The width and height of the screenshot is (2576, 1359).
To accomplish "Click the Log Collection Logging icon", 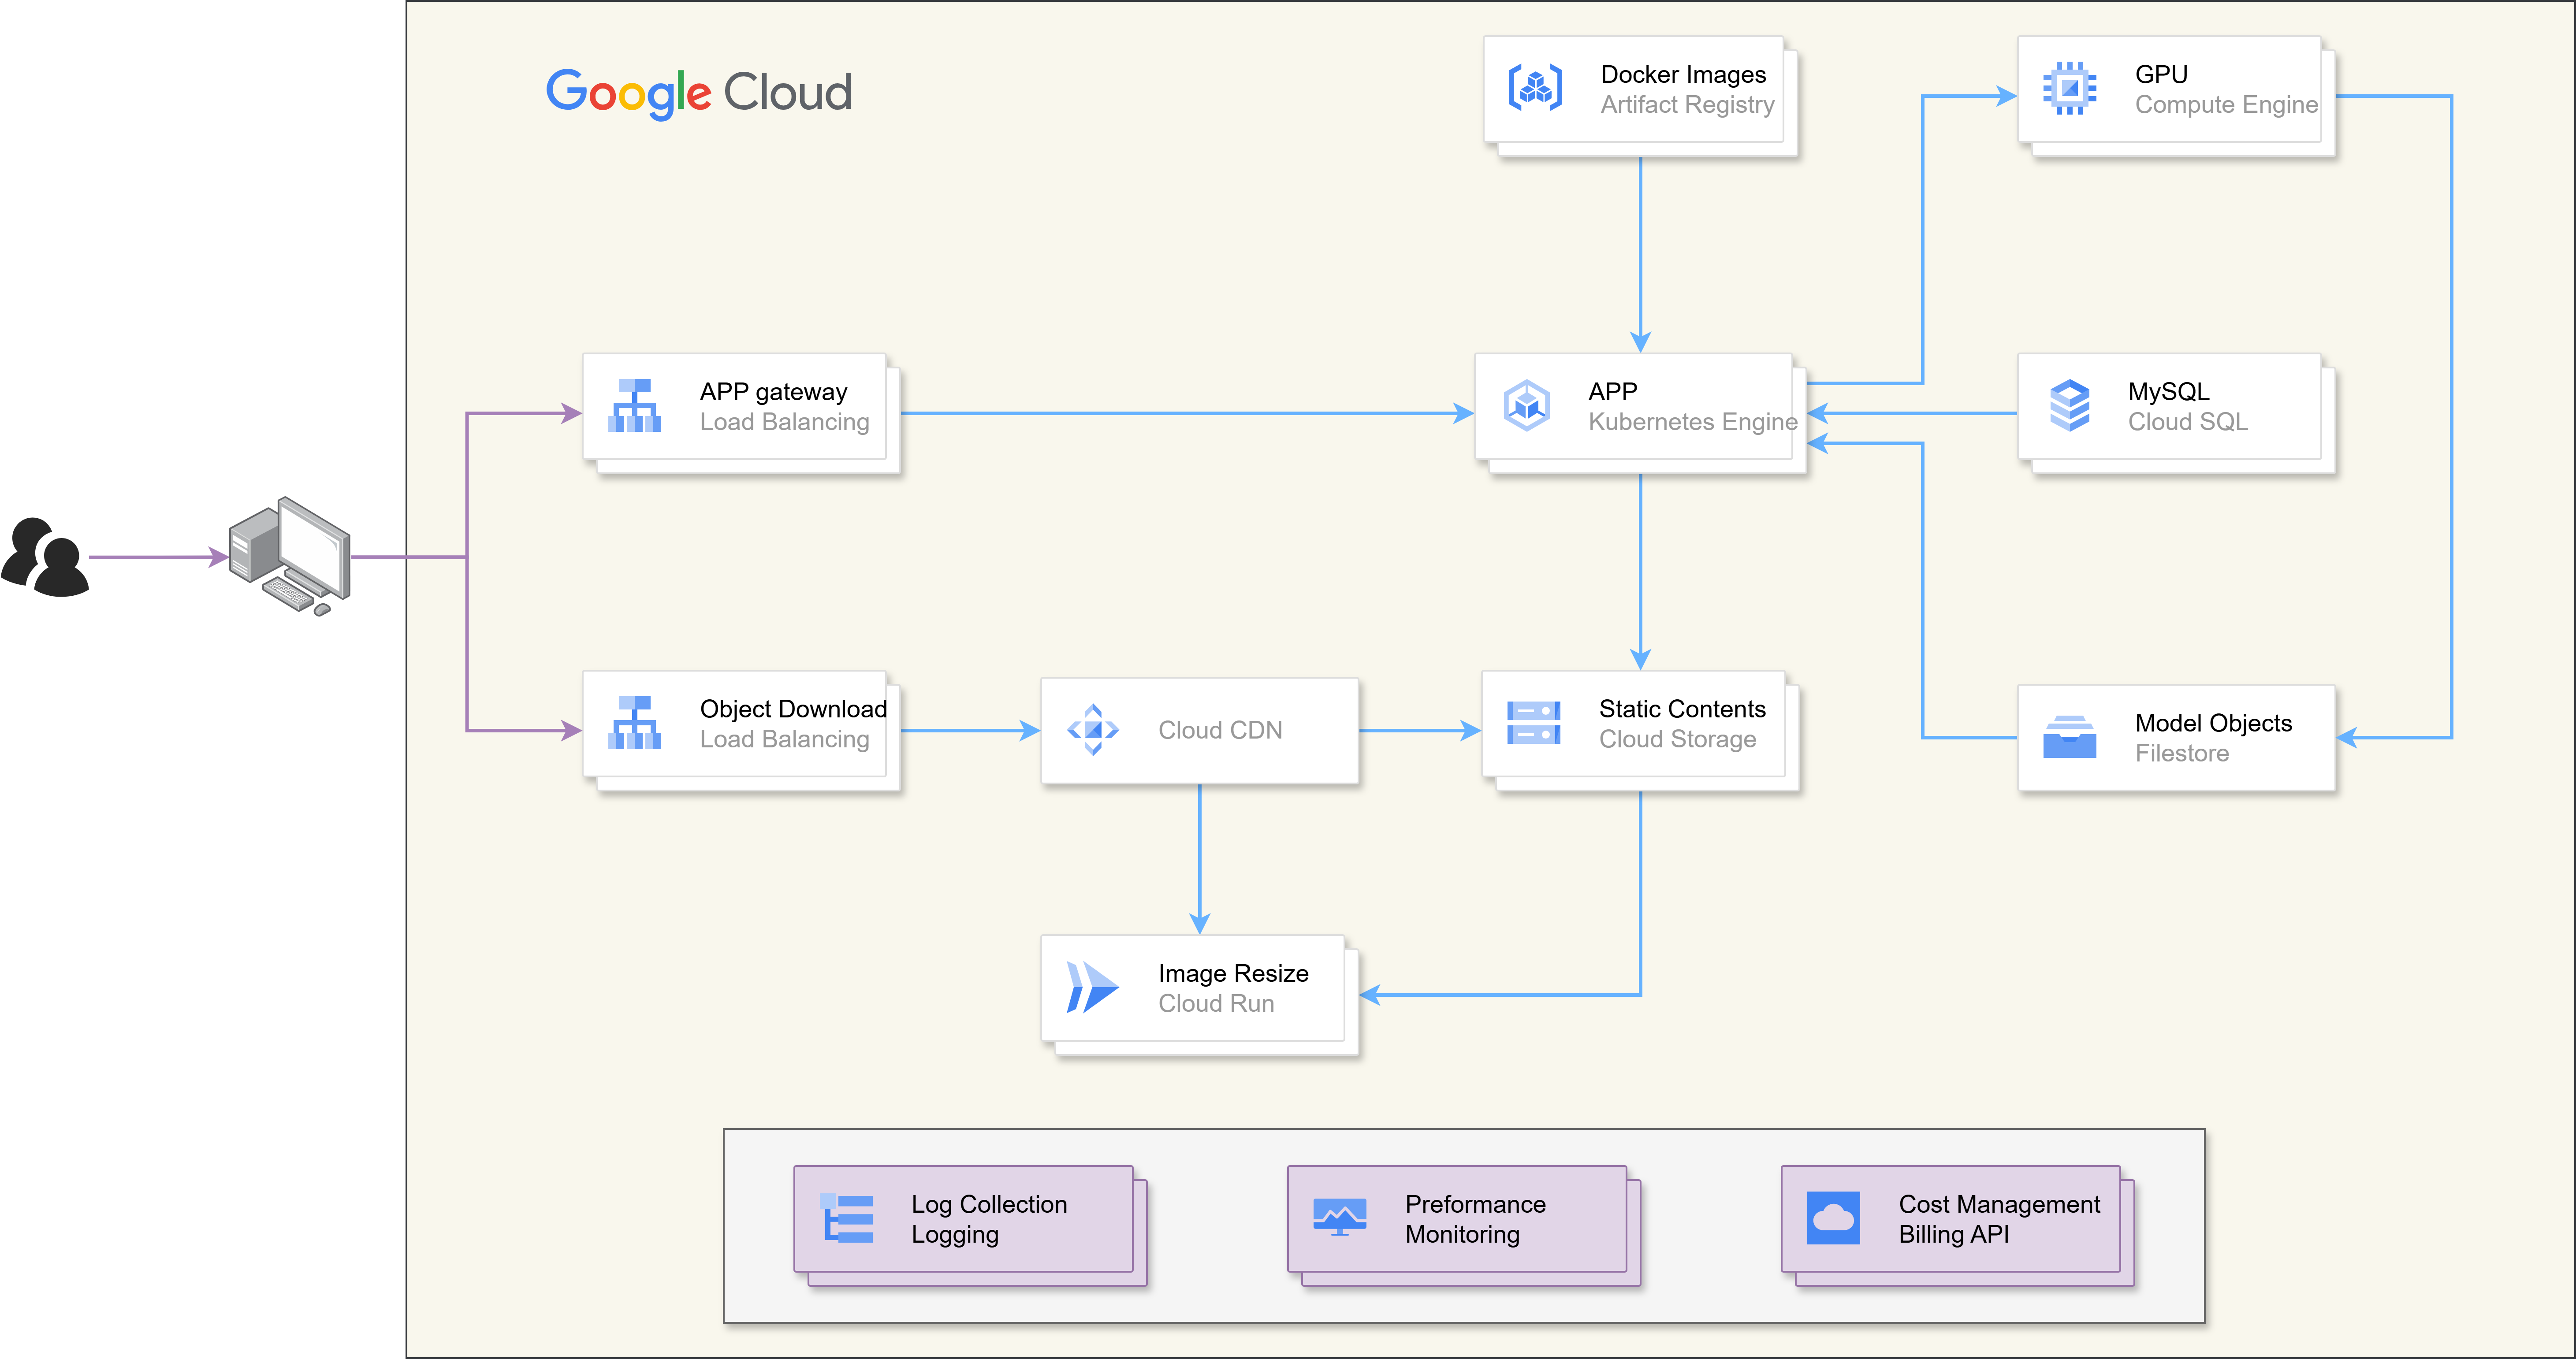I will (846, 1218).
